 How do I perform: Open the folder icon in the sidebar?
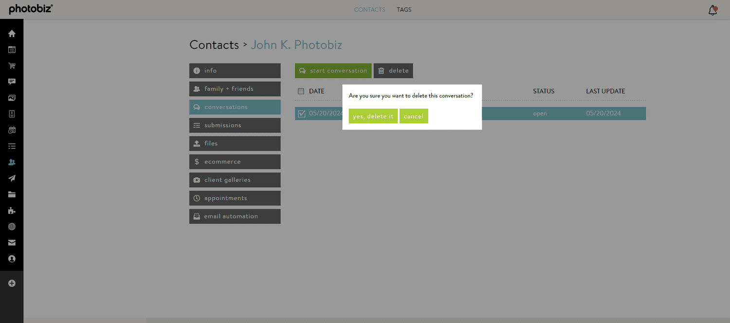12,194
